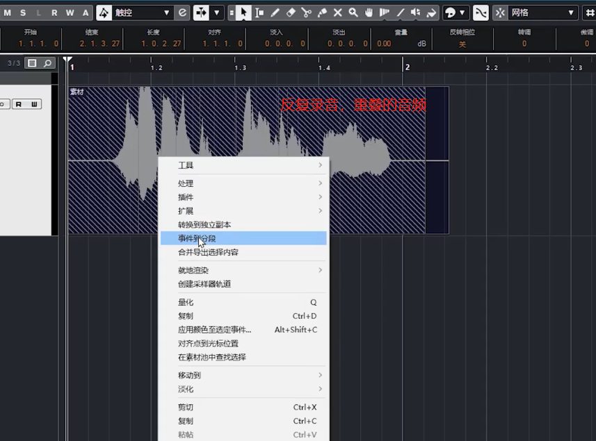Choose 转换到独立副本 menu item
The width and height of the screenshot is (596, 441).
[x=243, y=225]
